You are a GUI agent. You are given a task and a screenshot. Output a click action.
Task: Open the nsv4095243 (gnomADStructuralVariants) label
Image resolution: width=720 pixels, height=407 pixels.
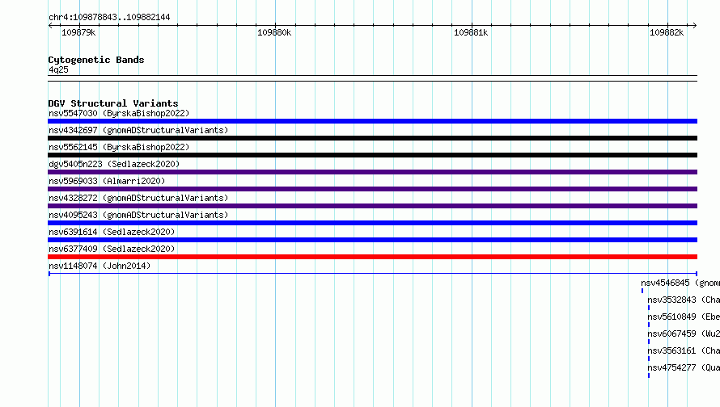pyautogui.click(x=138, y=215)
